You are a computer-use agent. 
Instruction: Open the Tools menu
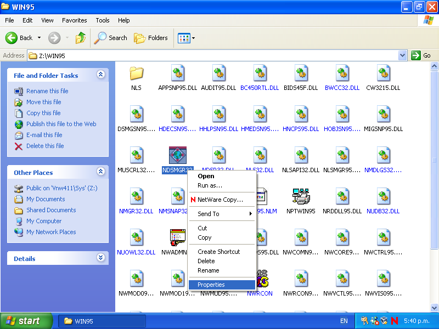pyautogui.click(x=103, y=20)
